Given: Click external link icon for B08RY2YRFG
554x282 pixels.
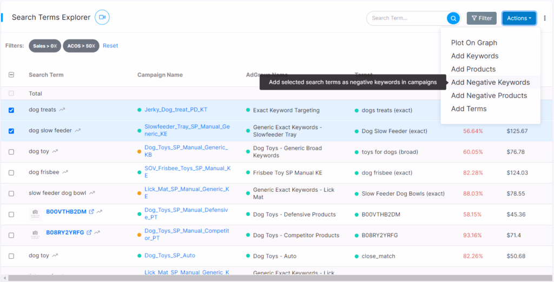Looking at the screenshot, I should 89,232.
